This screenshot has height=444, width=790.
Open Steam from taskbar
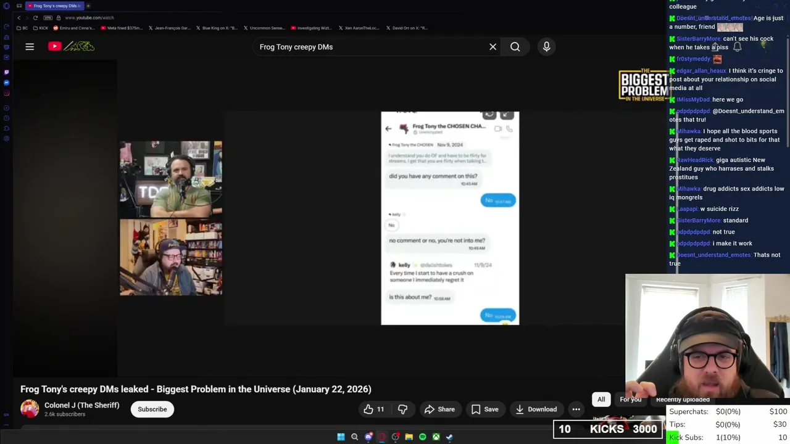(x=449, y=437)
